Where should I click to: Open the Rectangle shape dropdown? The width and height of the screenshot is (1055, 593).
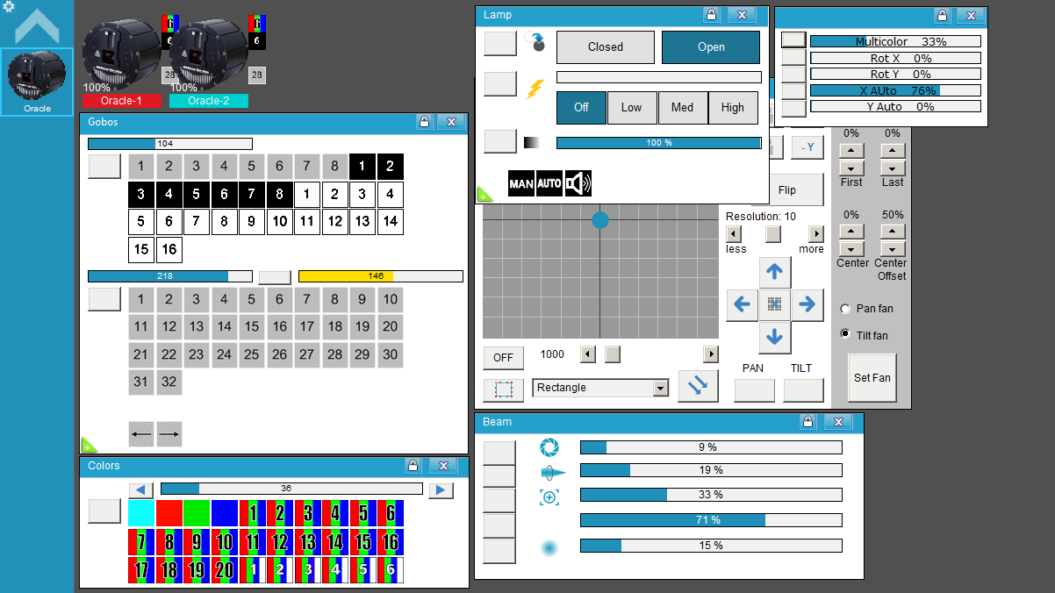pos(600,388)
